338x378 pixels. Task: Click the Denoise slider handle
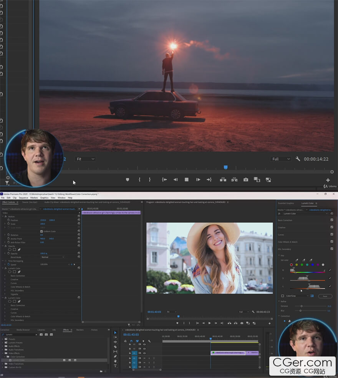(x=302, y=306)
